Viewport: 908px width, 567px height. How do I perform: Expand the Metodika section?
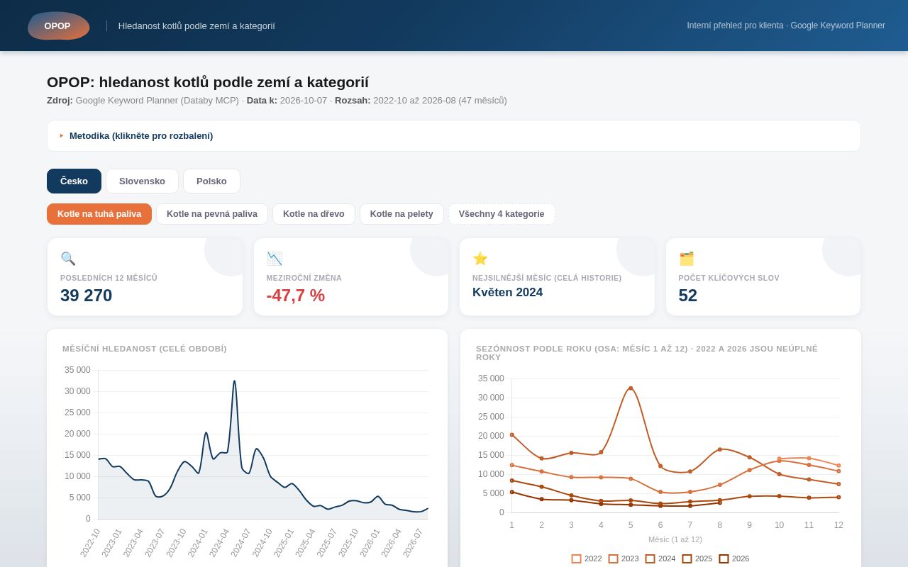454,135
